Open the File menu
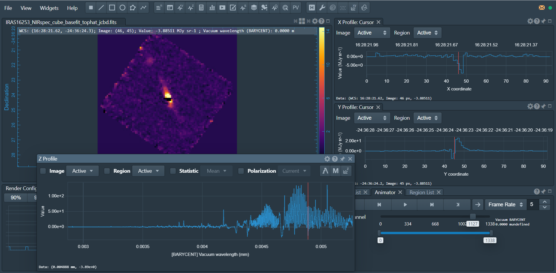 8,8
